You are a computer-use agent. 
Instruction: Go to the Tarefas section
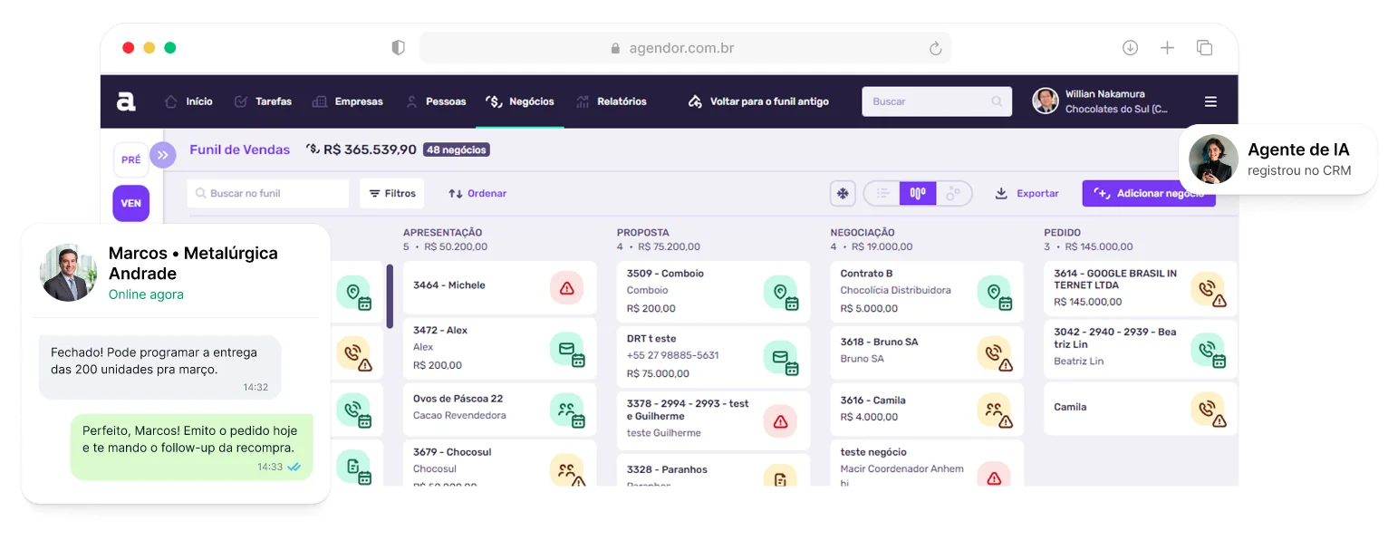(263, 101)
